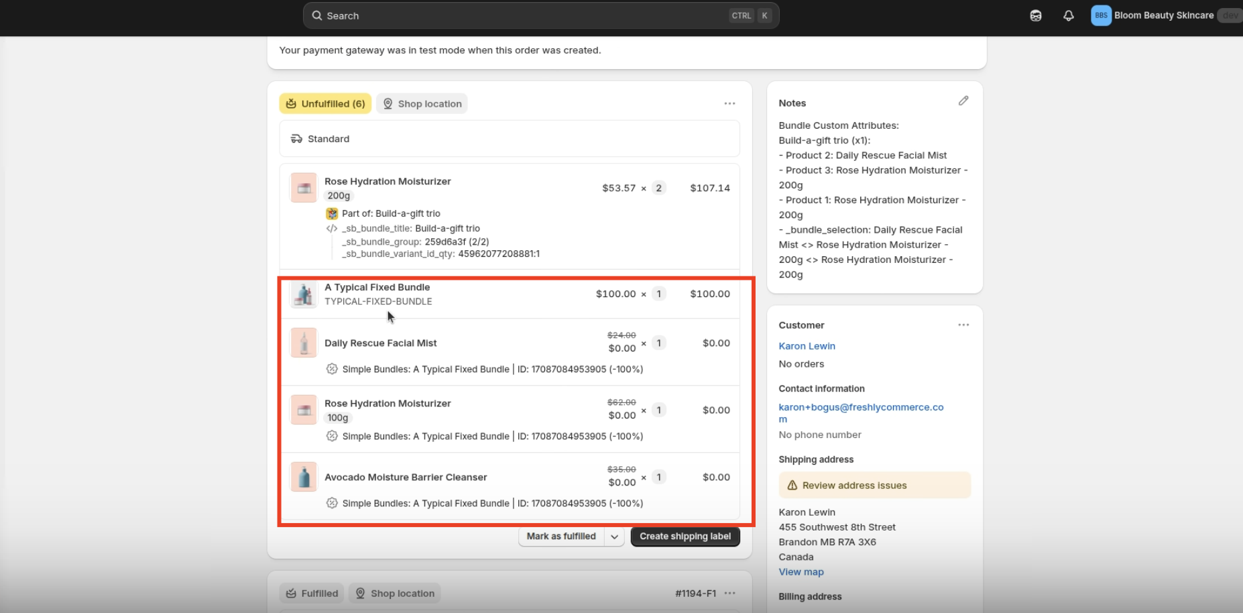Click the _sb_bundle_group value 259d6a3f (2/2)
The height and width of the screenshot is (613, 1243).
[x=457, y=241]
